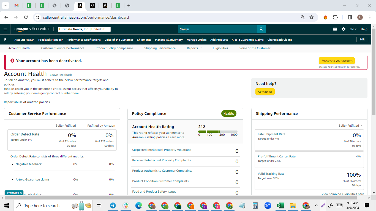Click into the Seller Central search field
Image resolution: width=376 pixels, height=211 pixels.
pos(217,29)
